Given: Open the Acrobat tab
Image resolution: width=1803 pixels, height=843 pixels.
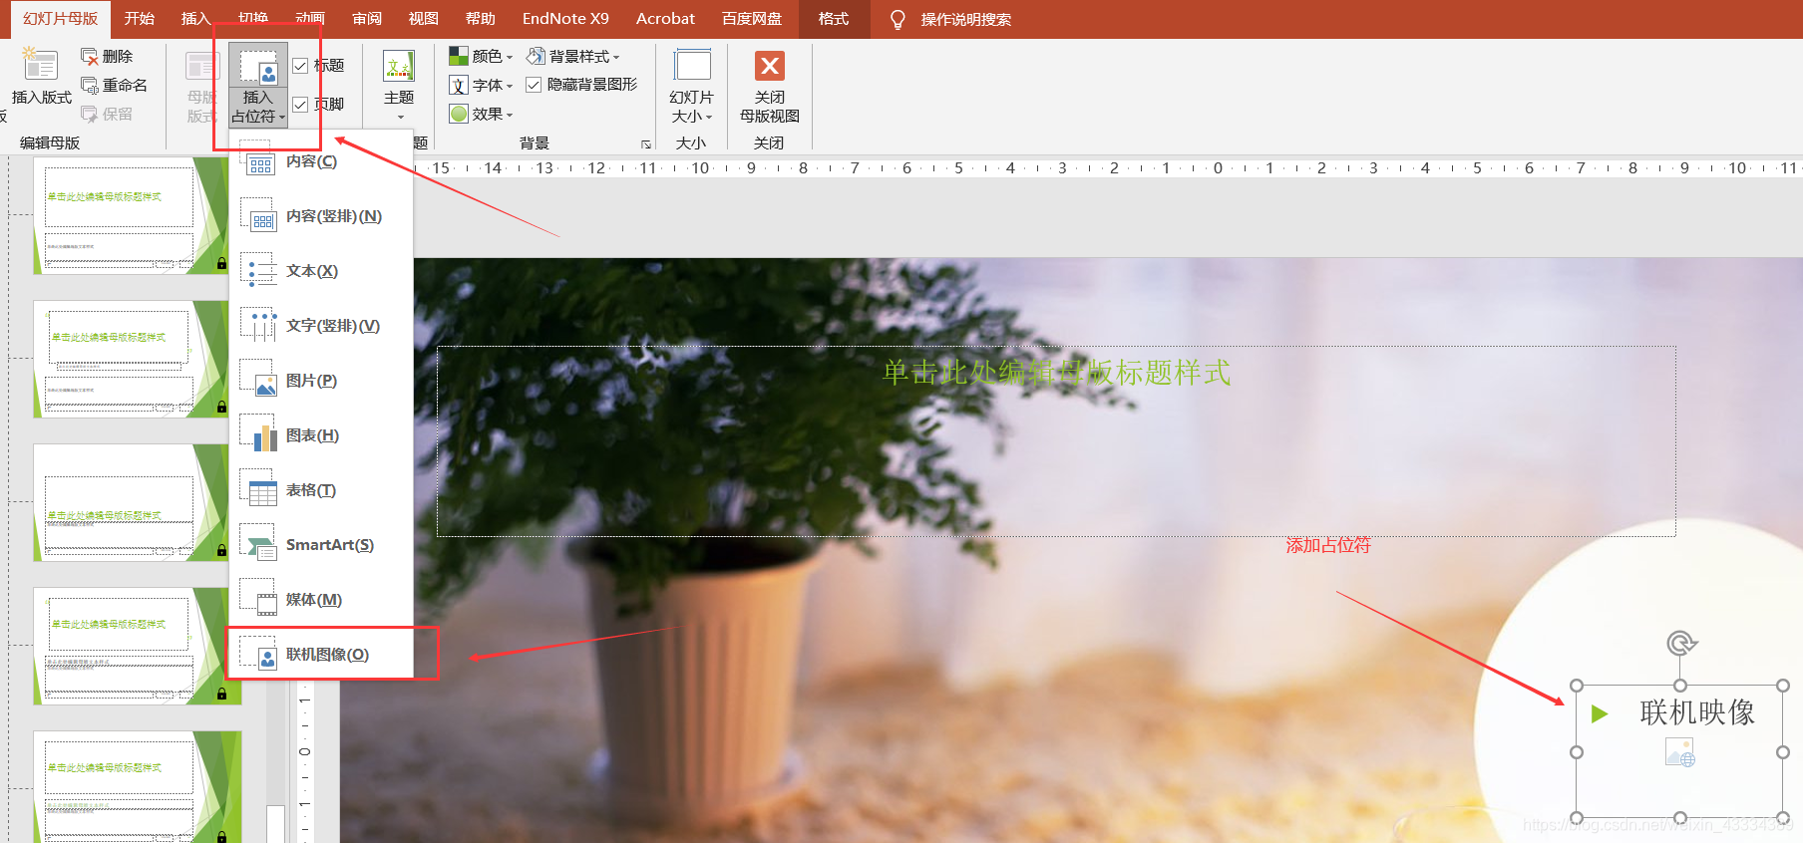Looking at the screenshot, I should click(665, 19).
